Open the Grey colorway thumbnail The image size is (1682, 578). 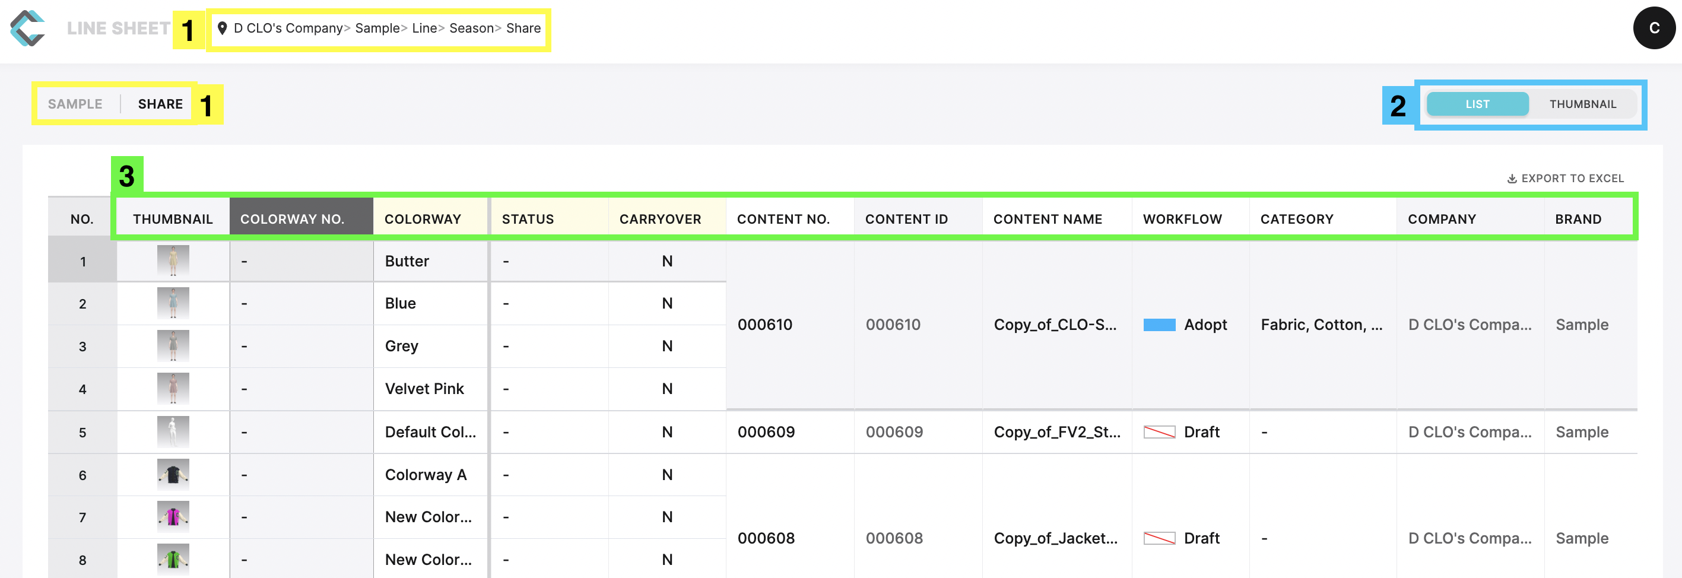[173, 345]
